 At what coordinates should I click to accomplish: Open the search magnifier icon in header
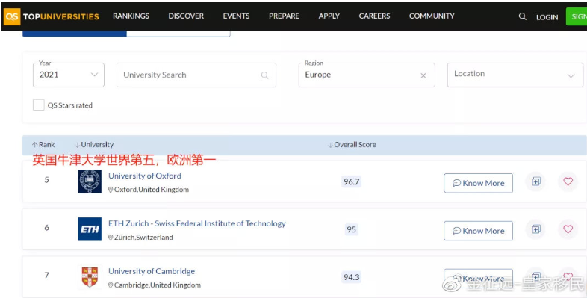[x=522, y=16]
